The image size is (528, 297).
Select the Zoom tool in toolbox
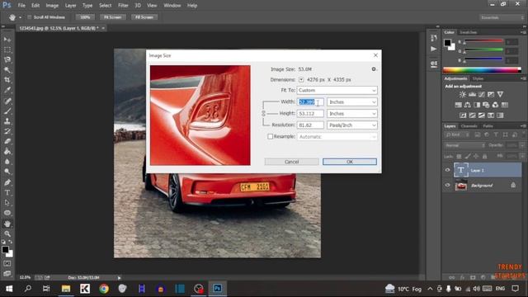click(7, 233)
